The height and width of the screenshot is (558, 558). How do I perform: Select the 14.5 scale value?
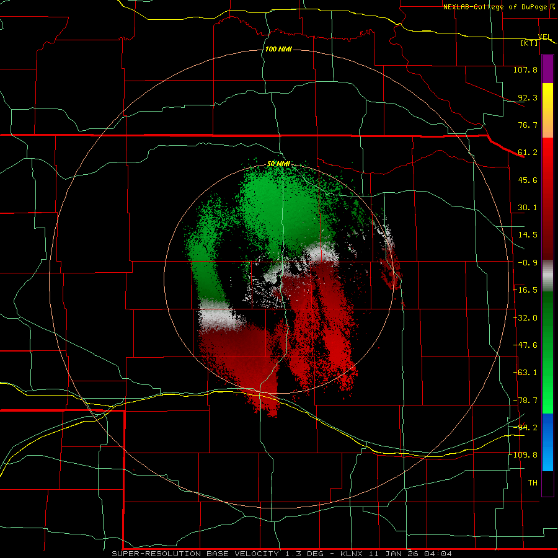[528, 235]
